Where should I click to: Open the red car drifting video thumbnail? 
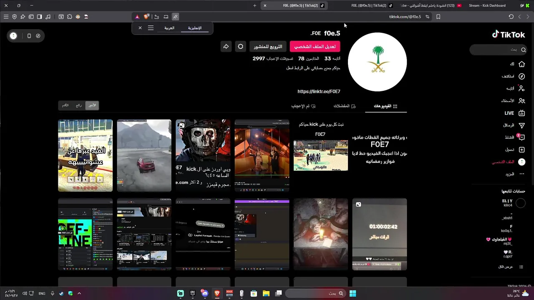click(144, 155)
